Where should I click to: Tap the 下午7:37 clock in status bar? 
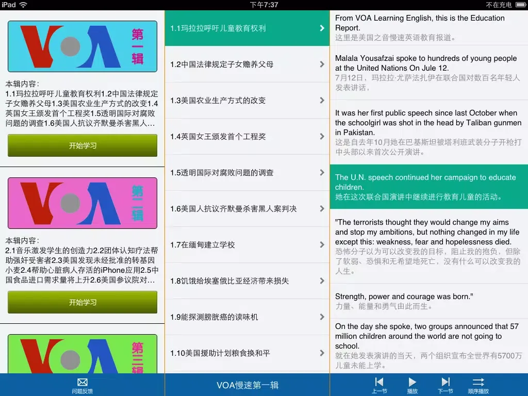tap(264, 5)
